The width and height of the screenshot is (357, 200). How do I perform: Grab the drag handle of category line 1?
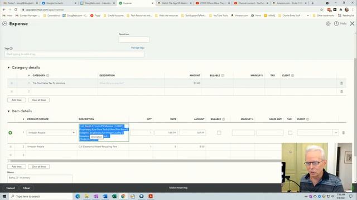(12, 83)
